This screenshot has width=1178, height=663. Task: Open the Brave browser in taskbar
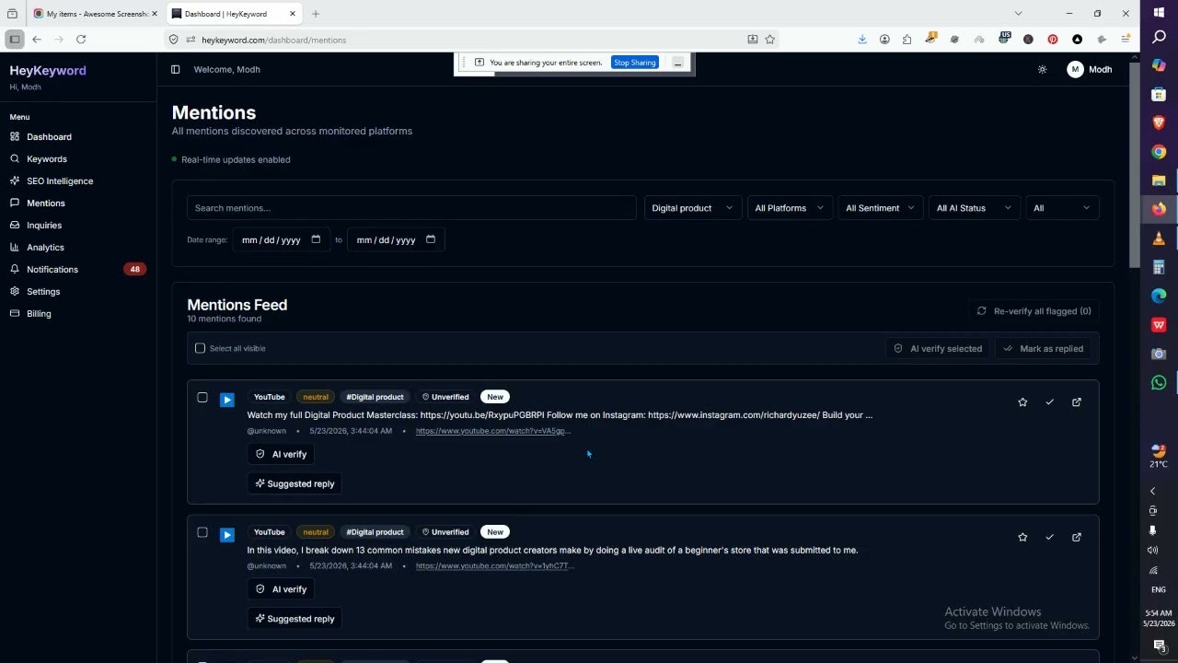point(1159,122)
